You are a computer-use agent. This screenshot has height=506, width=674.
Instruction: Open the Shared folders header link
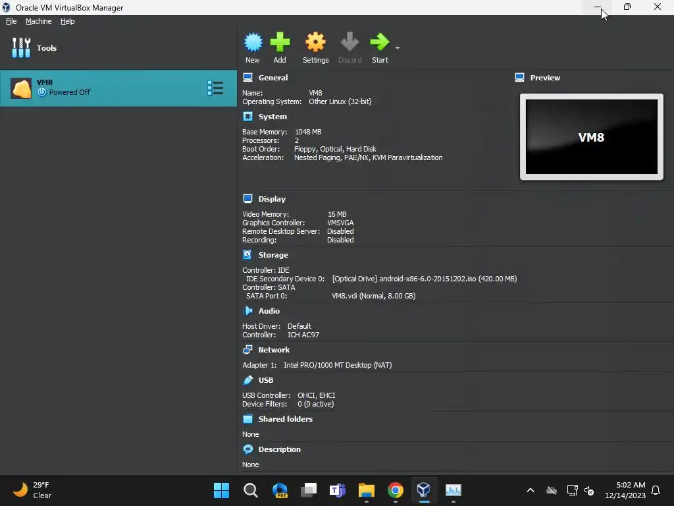tap(286, 419)
